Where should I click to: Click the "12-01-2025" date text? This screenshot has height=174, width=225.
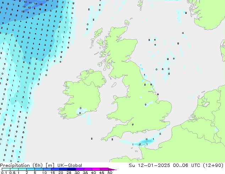click(154, 165)
